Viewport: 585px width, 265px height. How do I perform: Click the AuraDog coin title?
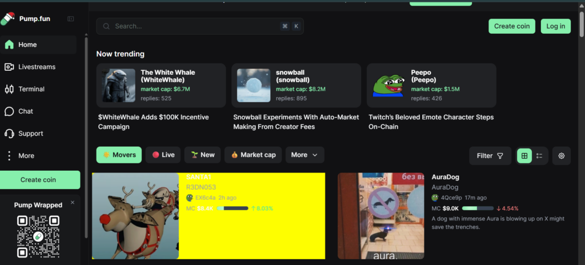pos(446,177)
